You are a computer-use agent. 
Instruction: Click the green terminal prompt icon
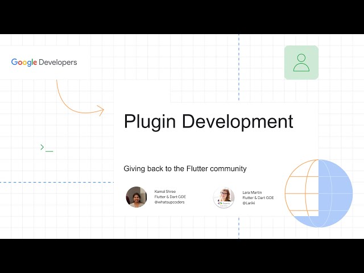tap(47, 148)
